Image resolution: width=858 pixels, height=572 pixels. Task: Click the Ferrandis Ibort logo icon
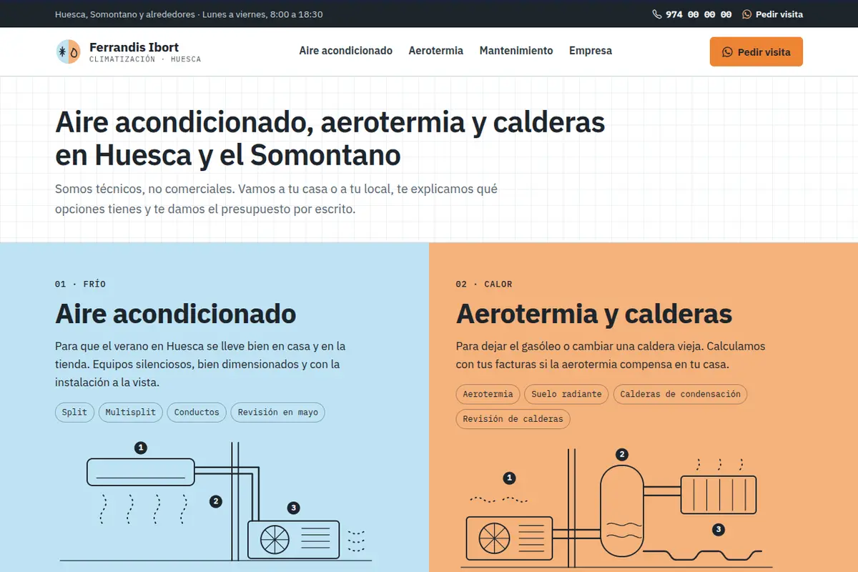point(69,51)
